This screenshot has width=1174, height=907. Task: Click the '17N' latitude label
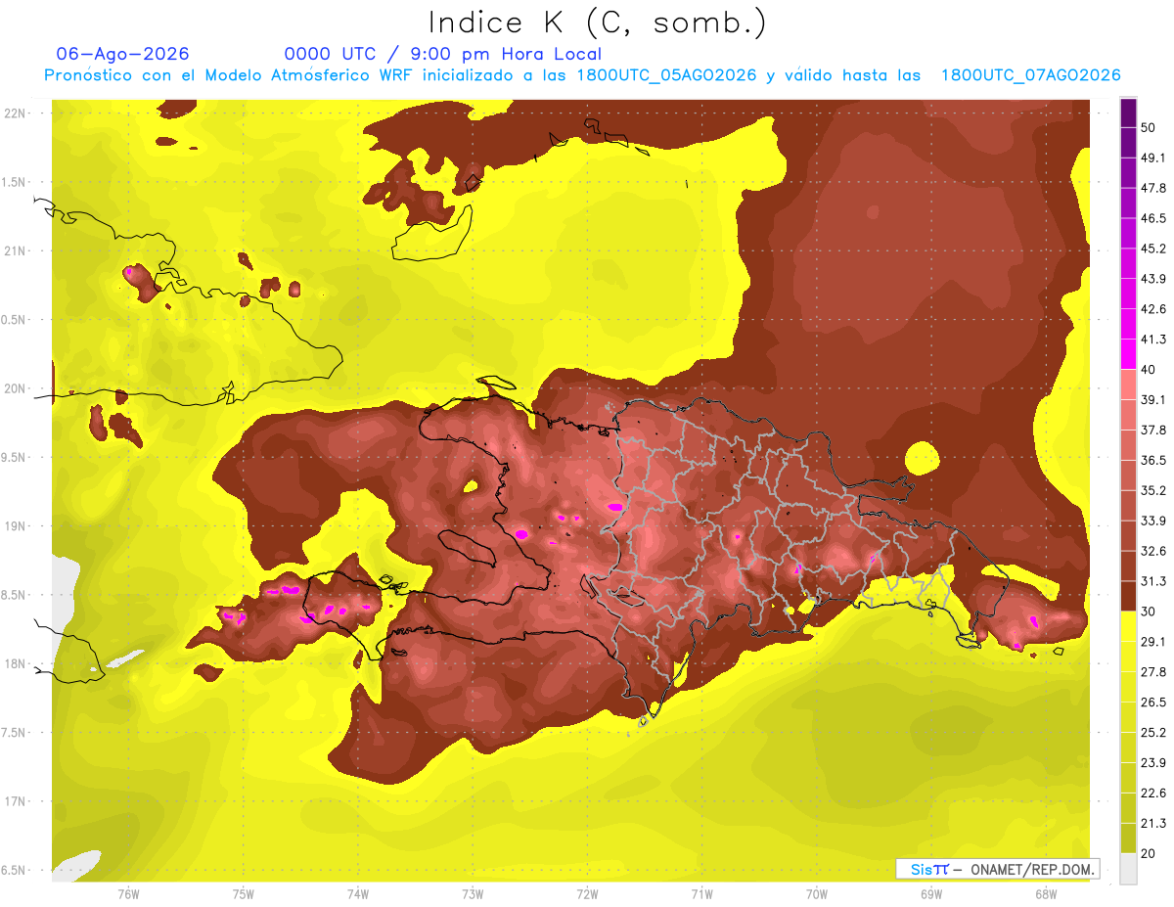(x=16, y=801)
